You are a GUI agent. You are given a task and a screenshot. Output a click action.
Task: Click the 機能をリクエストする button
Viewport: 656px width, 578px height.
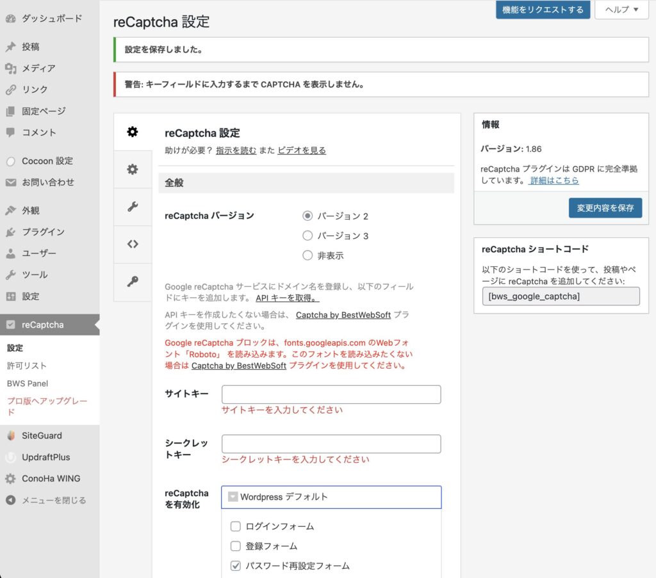(x=543, y=10)
